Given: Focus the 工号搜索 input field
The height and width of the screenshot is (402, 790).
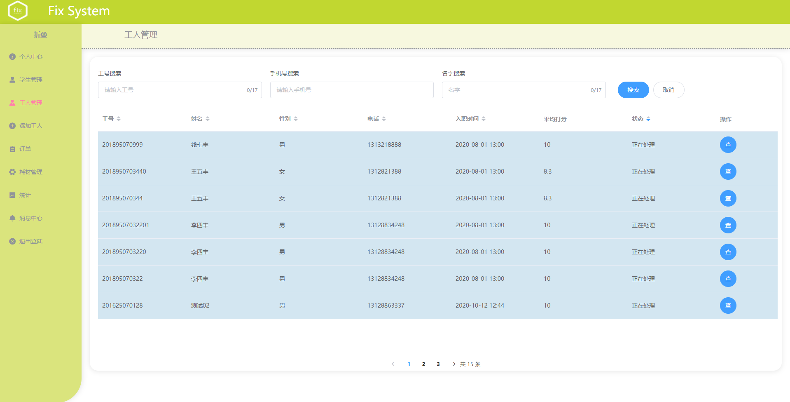Looking at the screenshot, I should (x=180, y=90).
